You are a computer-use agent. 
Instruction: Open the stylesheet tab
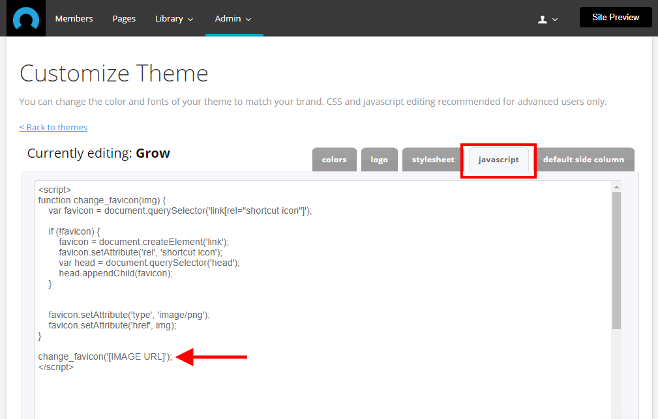pos(432,160)
